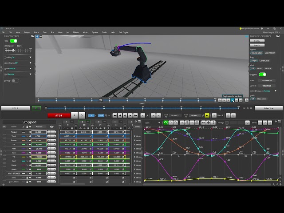Click the pencil edit icon near transport controls
The height and width of the screenshot is (213, 284).
pyautogui.click(x=147, y=115)
